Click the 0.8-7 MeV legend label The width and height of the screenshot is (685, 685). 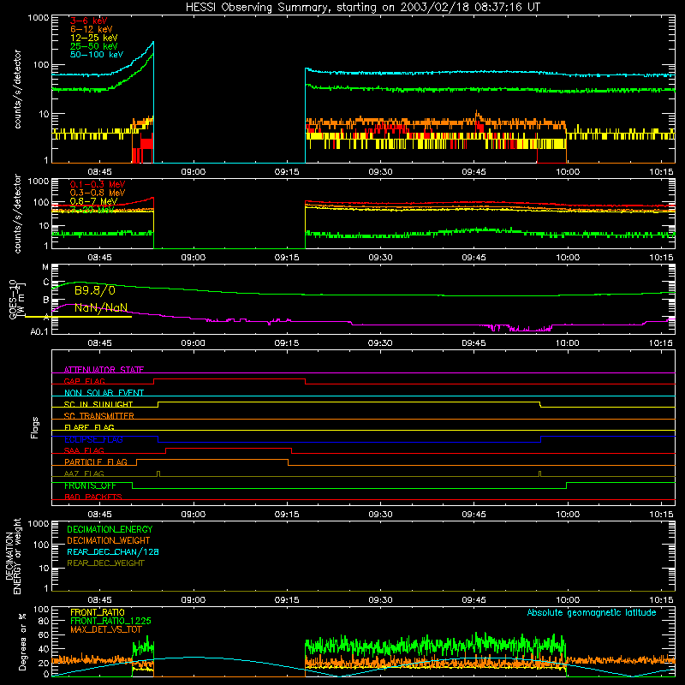[93, 201]
